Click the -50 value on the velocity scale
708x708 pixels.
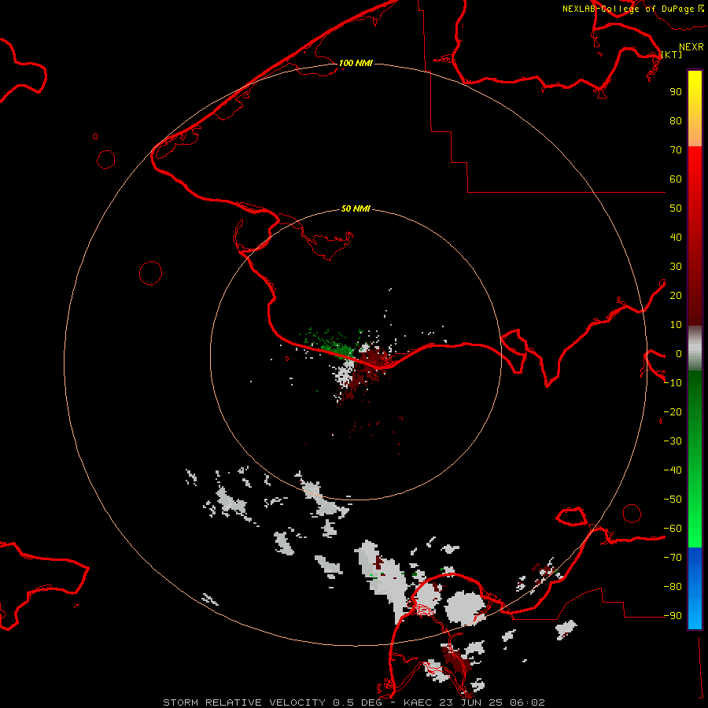coord(673,500)
